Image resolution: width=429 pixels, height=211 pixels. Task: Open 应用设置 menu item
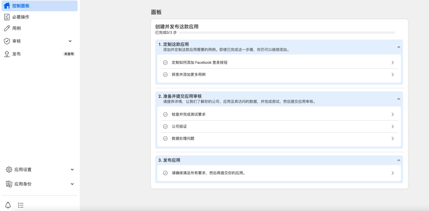(40, 170)
